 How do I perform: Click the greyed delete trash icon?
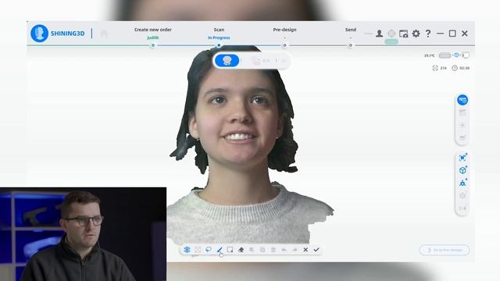click(x=273, y=250)
